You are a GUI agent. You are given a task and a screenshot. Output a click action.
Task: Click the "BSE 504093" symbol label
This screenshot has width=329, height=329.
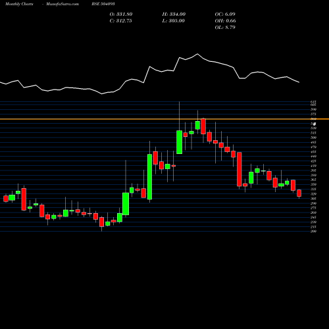click(103, 4)
